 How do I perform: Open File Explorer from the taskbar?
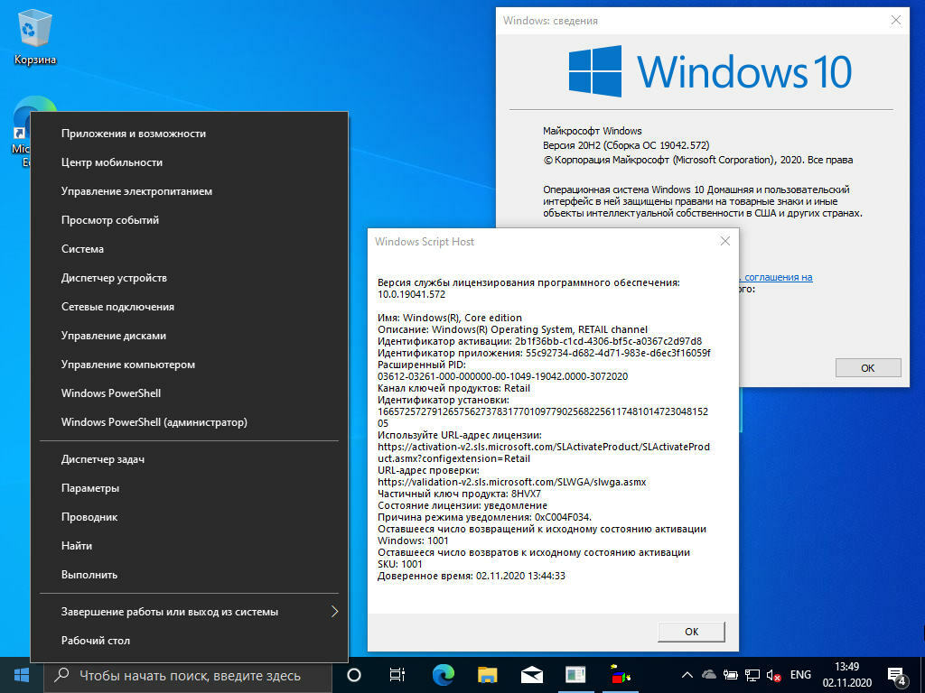[x=487, y=675]
